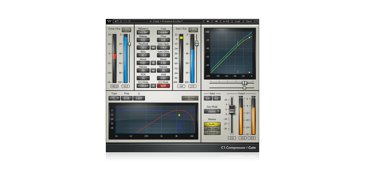Click the red gain reduction meter bar
Viewport: 365px width, 182px height.
[115, 56]
